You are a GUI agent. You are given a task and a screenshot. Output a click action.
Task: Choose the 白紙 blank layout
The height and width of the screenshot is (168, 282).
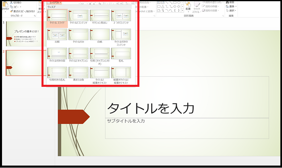pyautogui.click(x=100, y=36)
